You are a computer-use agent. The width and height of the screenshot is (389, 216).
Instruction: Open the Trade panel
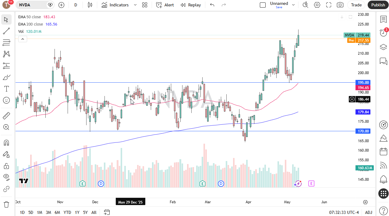pos(356,5)
